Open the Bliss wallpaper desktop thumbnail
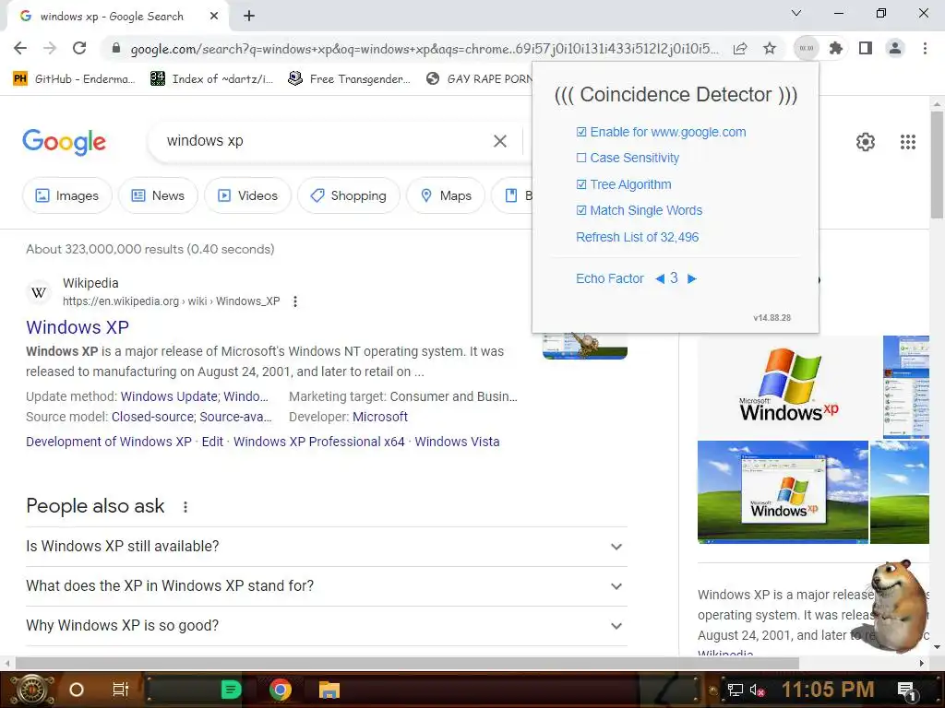This screenshot has height=708, width=945. click(x=783, y=492)
